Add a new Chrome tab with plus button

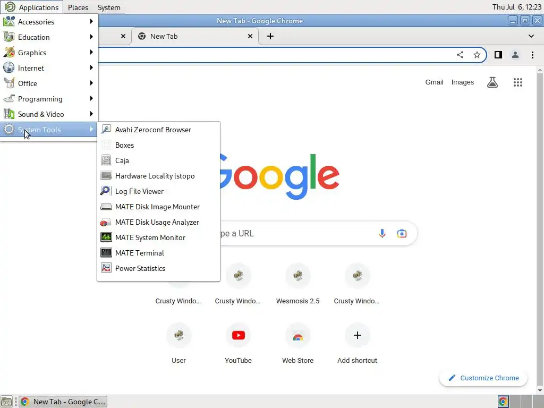270,36
